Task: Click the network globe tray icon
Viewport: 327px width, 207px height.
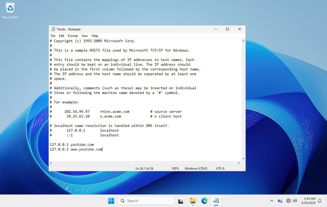Action: click(x=288, y=201)
